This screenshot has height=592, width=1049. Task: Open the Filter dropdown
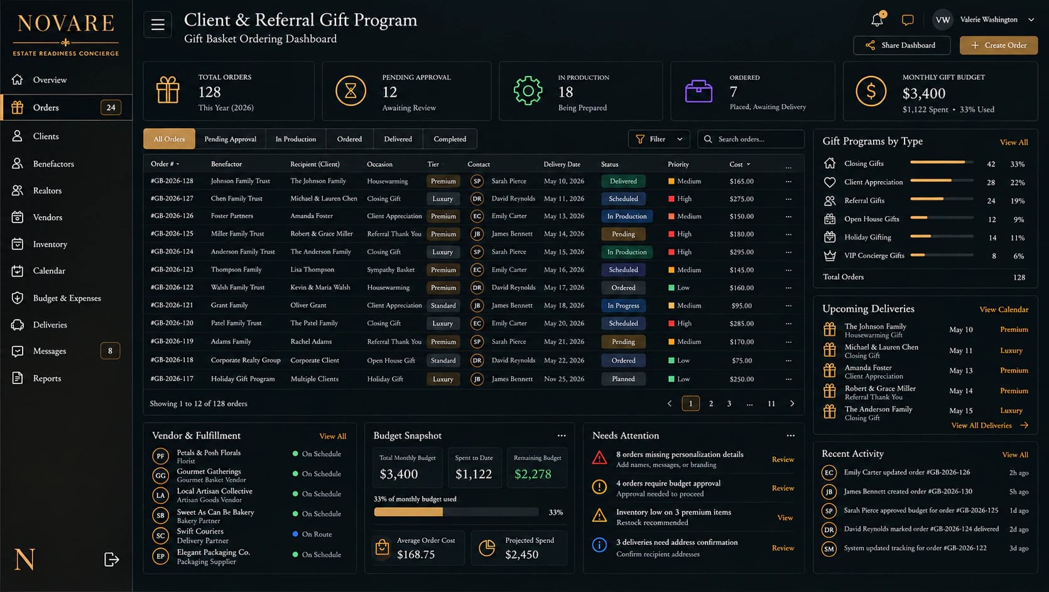[659, 139]
